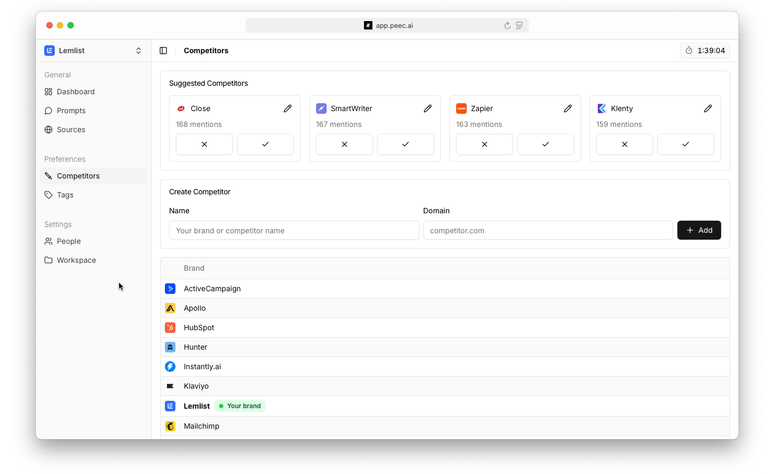
Task: Click the 159 mentions text
Action: (x=619, y=124)
